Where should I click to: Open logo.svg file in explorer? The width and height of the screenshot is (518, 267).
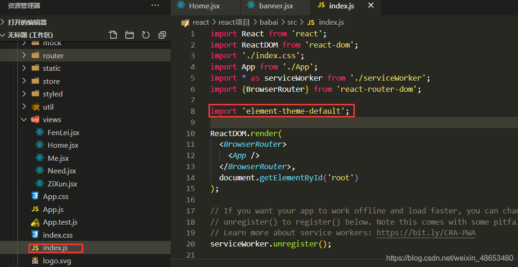pos(57,261)
